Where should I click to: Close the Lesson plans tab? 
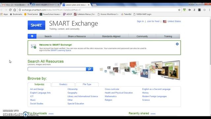(x=89, y=5)
